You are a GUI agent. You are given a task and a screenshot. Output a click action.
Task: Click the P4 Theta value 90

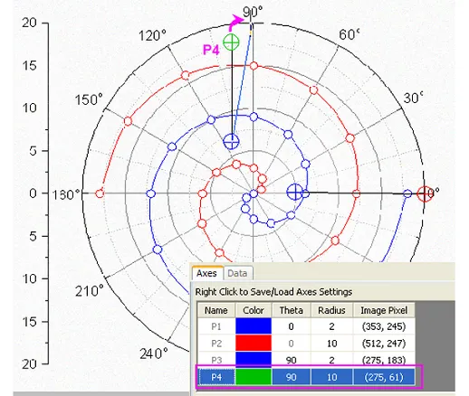click(x=291, y=377)
